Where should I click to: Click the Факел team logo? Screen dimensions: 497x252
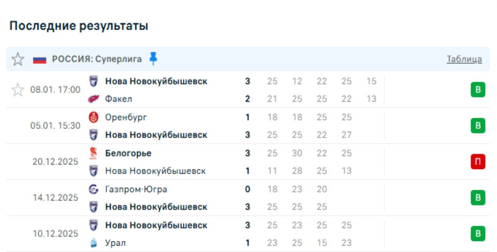coord(93,99)
